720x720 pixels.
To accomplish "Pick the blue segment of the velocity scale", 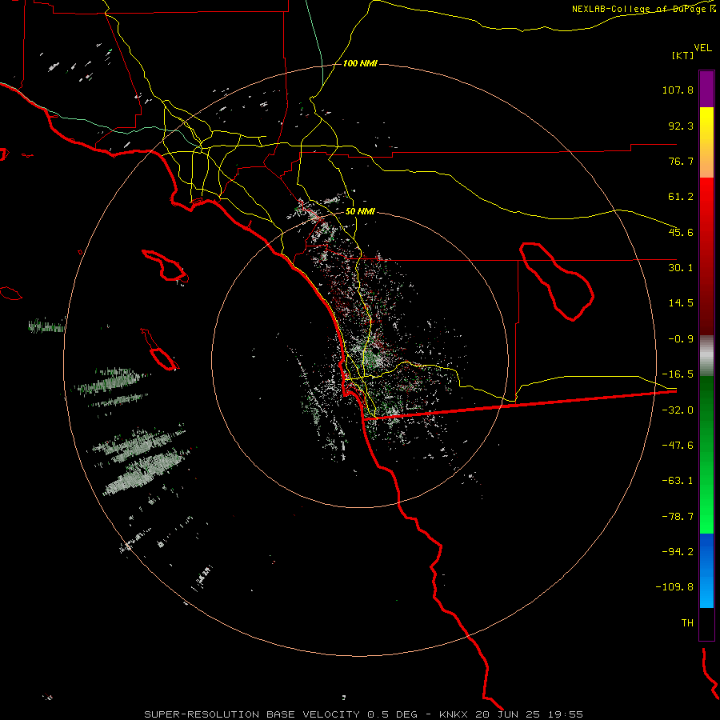I will point(706,570).
